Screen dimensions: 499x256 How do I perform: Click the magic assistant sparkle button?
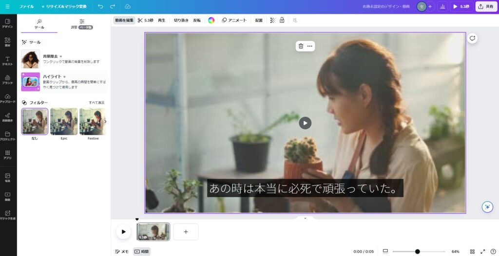point(487,207)
